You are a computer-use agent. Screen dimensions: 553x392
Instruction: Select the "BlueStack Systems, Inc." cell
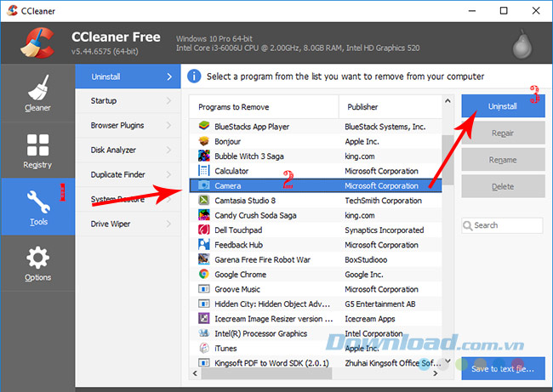[385, 126]
